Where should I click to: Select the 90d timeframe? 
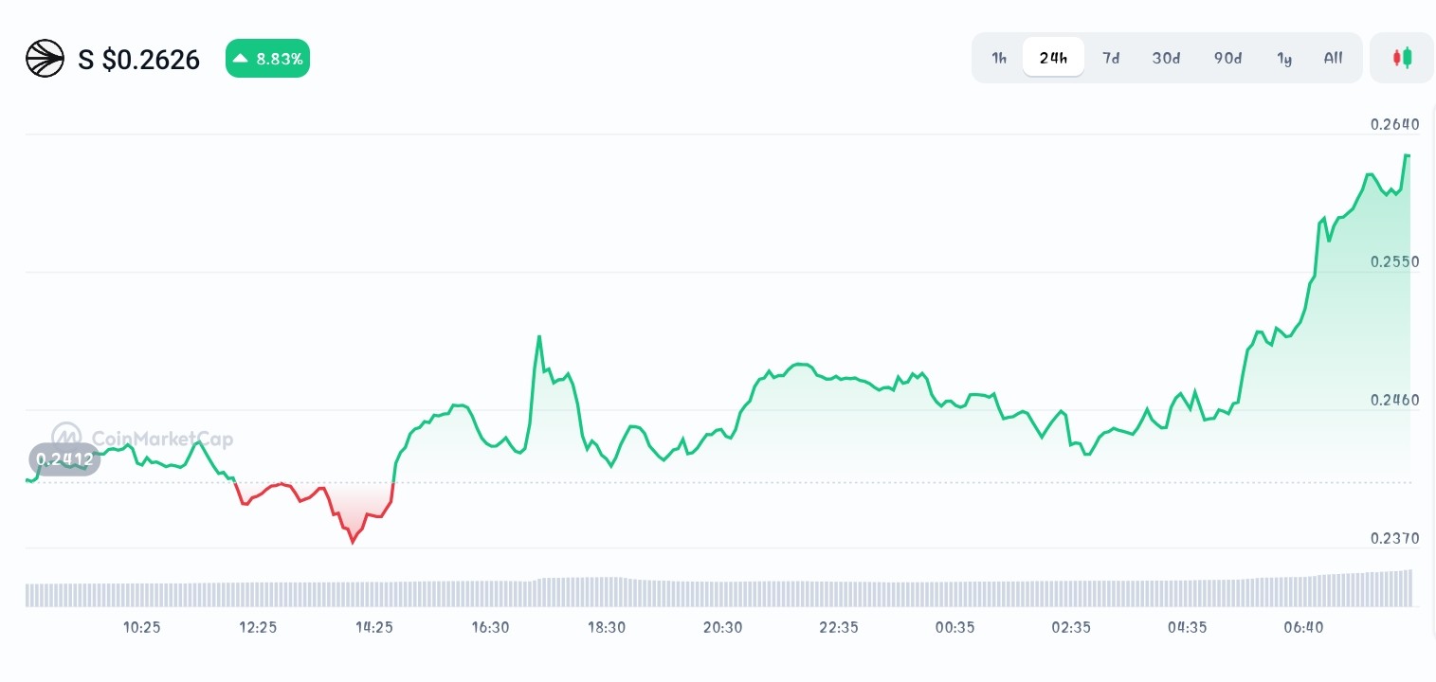point(1227,58)
